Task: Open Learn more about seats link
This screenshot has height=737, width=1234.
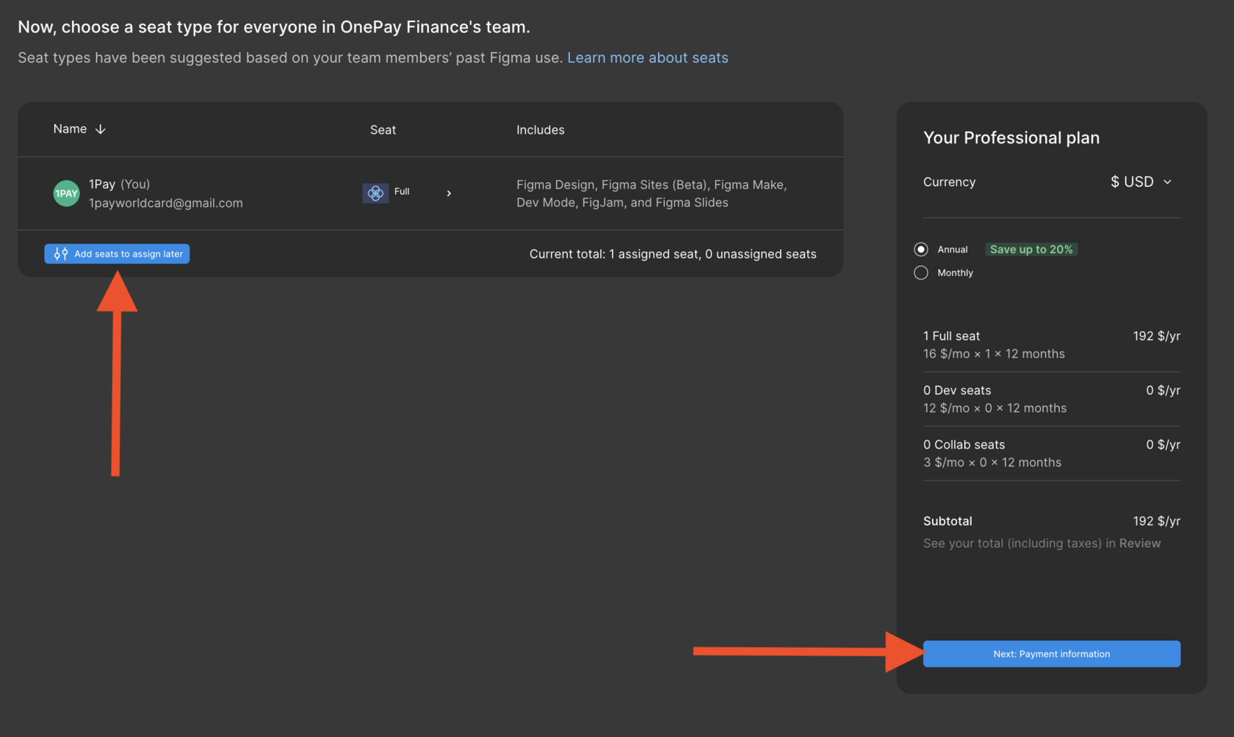Action: pos(647,58)
